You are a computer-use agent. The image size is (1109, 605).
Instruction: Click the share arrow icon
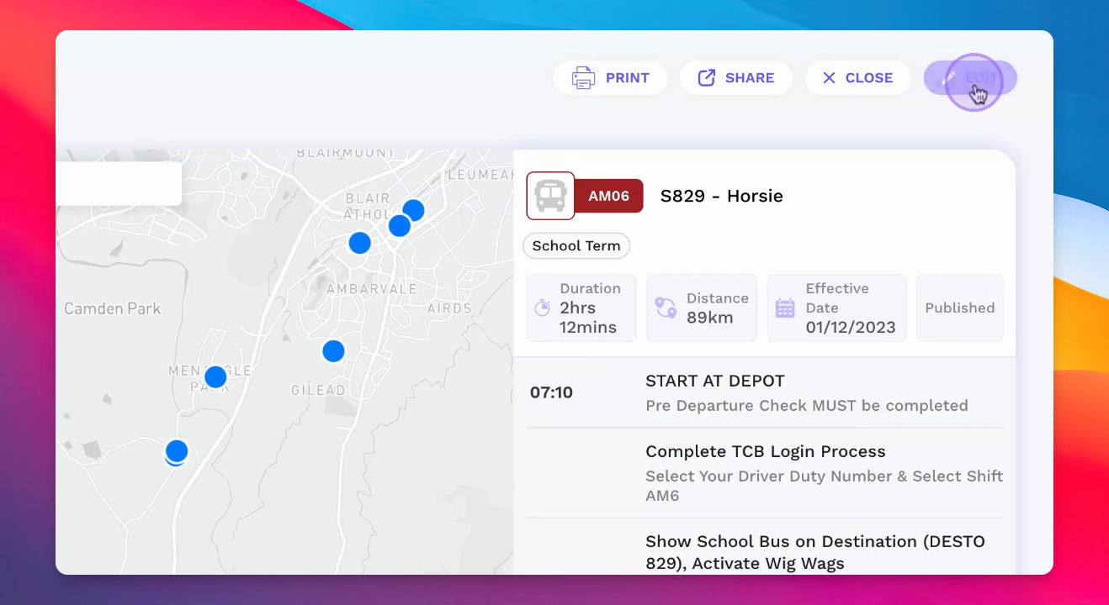[x=707, y=77]
